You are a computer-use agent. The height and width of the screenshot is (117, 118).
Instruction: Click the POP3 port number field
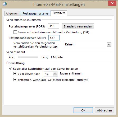point(53,26)
